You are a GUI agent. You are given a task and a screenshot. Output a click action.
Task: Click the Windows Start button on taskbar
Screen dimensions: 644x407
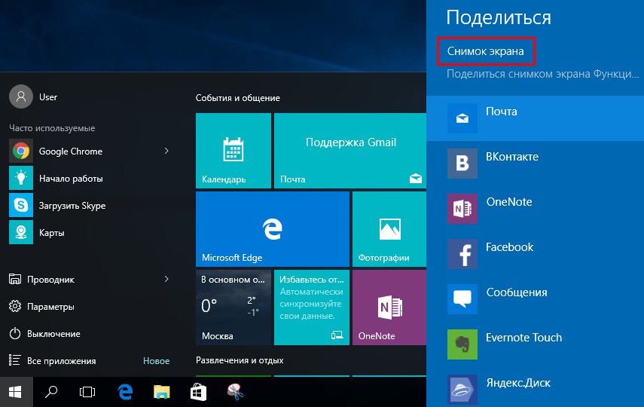(x=16, y=392)
